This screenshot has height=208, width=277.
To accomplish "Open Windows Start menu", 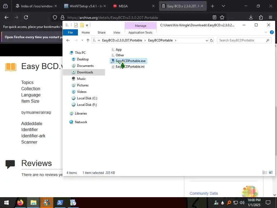I will pos(6,203).
